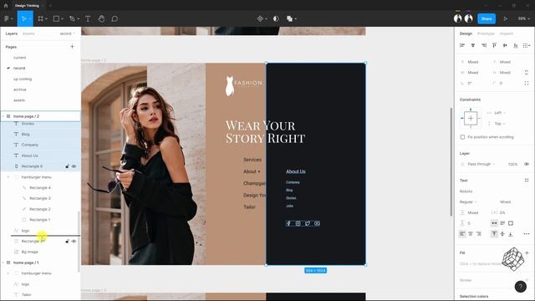Select the Hand tool
Screen dimensions: 535x301
(x=101, y=18)
